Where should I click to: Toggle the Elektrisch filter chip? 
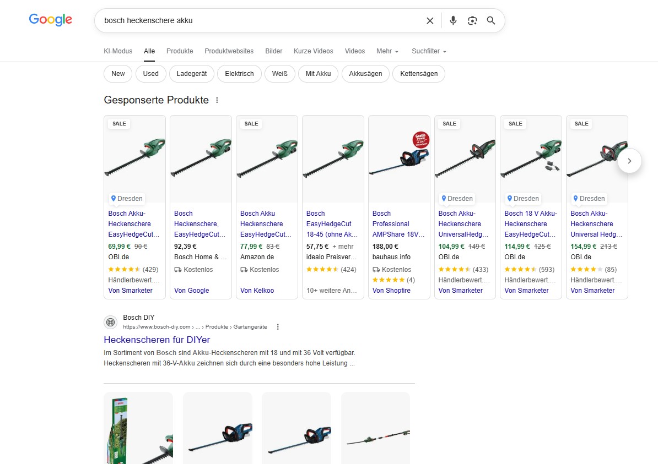point(239,74)
